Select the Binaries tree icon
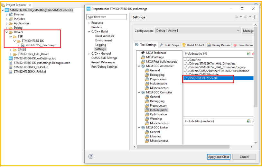Image resolution: width=262 pixels, height=167 pixels. click(11, 14)
